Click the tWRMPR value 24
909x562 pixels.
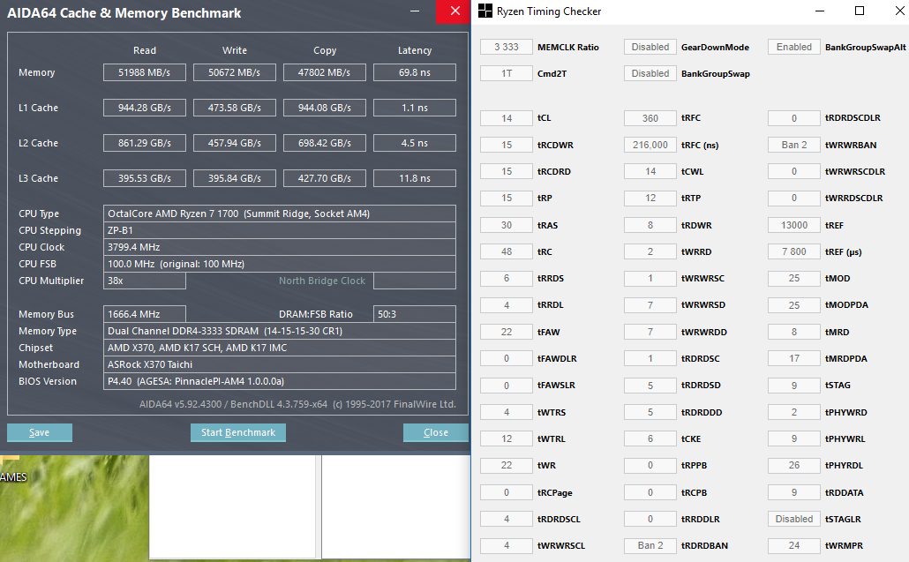pyautogui.click(x=793, y=546)
